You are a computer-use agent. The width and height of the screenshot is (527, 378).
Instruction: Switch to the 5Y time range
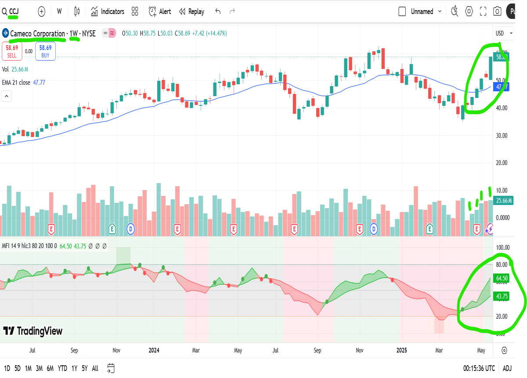(x=84, y=368)
